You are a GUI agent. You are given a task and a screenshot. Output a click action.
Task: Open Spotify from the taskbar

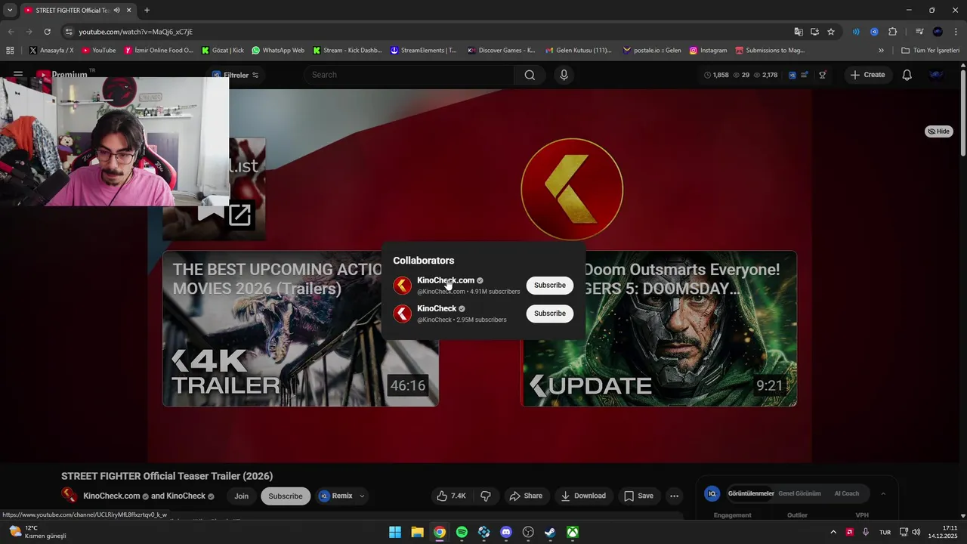pyautogui.click(x=462, y=532)
